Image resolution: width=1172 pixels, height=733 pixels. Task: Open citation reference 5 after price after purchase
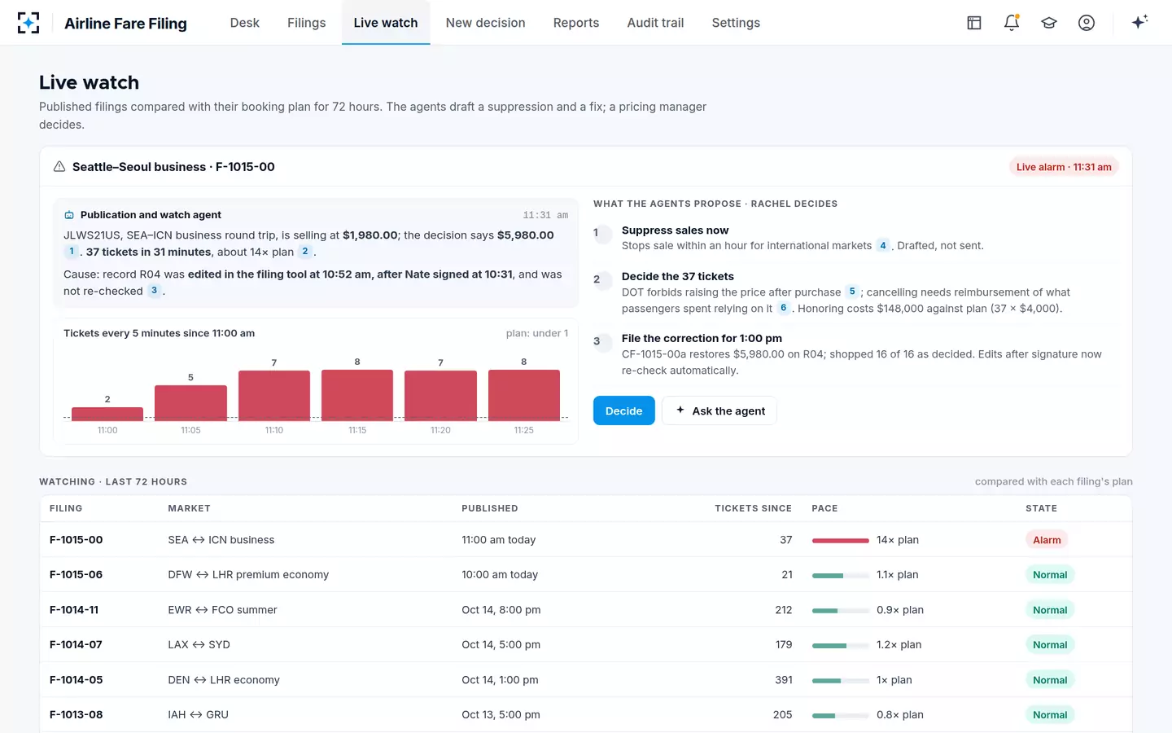852,292
